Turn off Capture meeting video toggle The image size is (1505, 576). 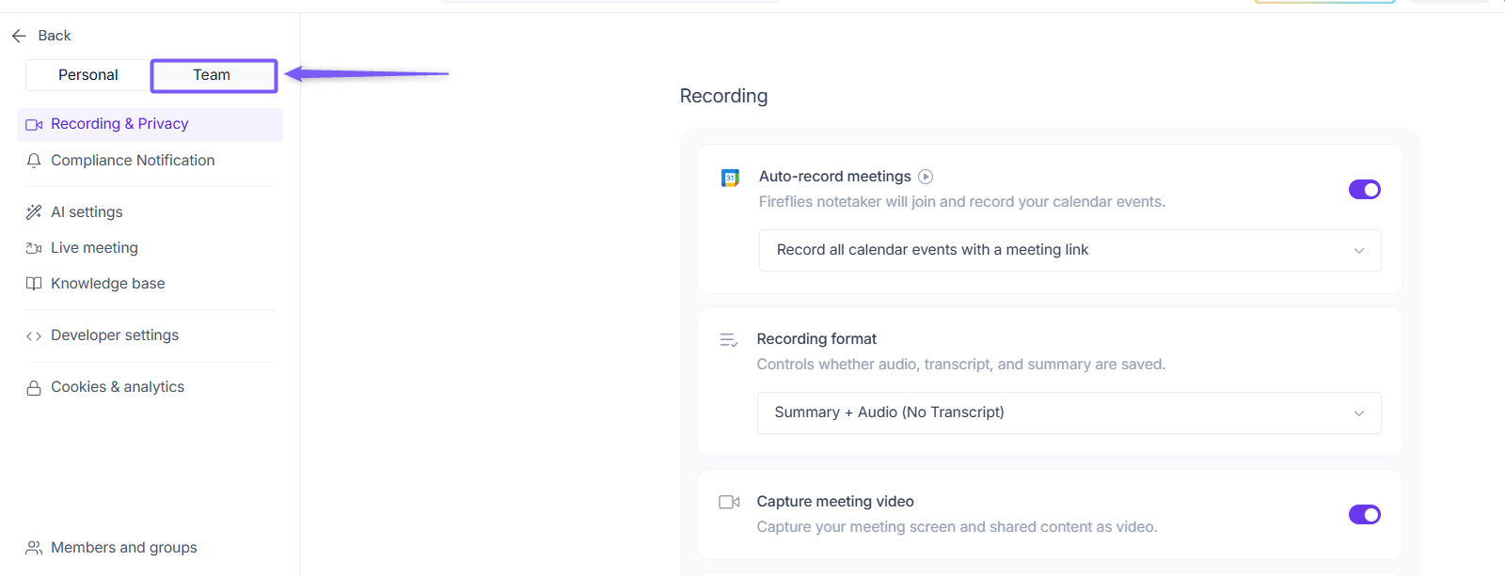[x=1364, y=515]
